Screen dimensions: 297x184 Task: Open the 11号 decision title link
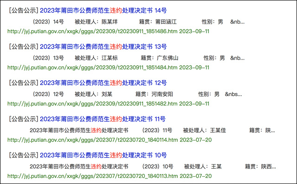point(103,119)
